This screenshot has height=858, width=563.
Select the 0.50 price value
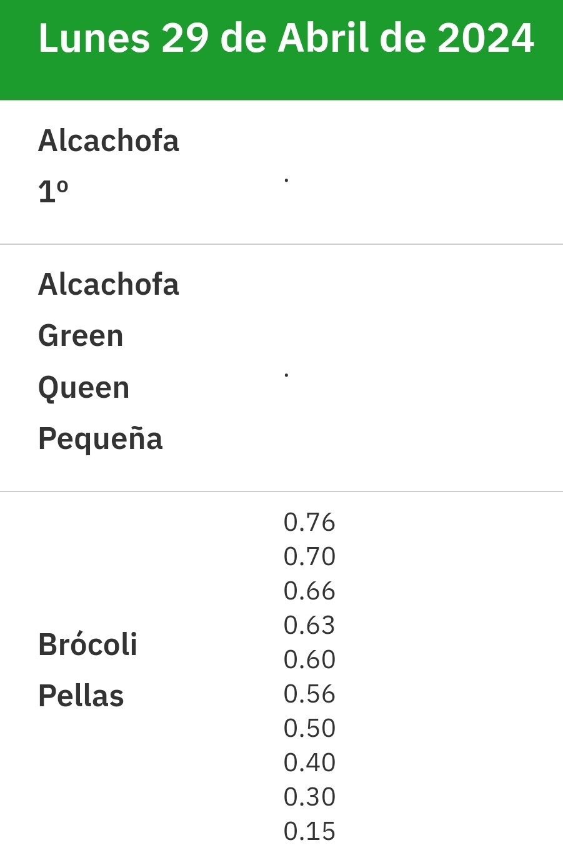(309, 728)
